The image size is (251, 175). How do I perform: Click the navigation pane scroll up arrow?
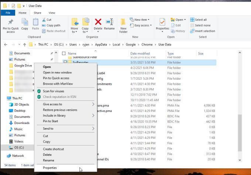(56, 52)
